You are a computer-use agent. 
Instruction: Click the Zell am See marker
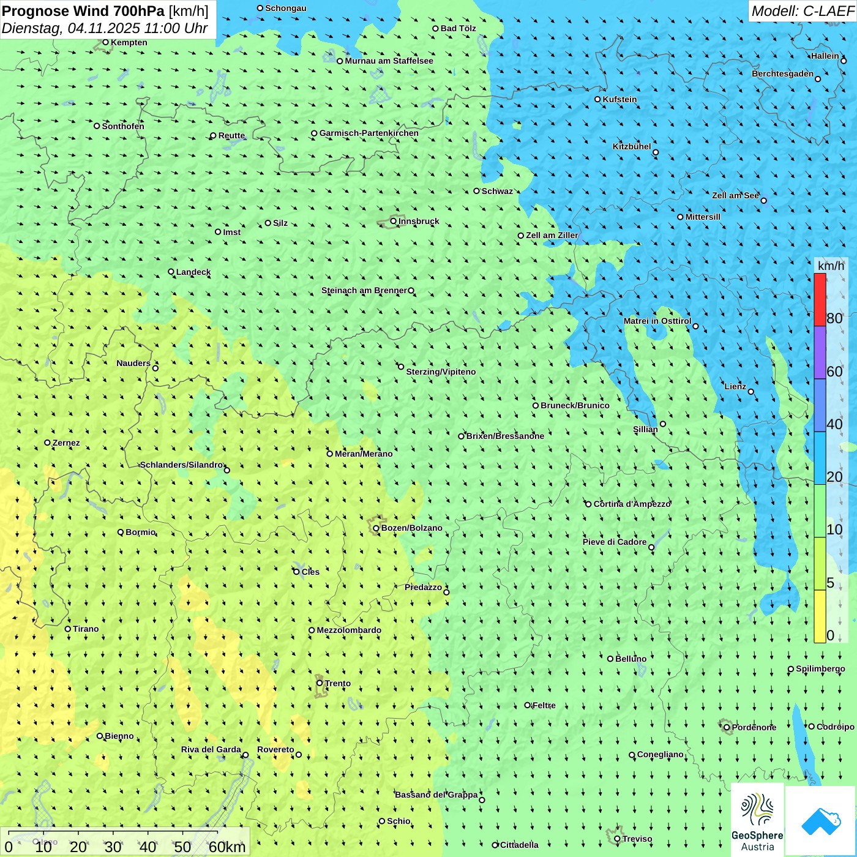pyautogui.click(x=763, y=200)
